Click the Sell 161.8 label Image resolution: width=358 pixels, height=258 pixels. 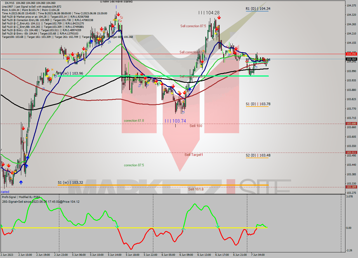click(x=196, y=189)
